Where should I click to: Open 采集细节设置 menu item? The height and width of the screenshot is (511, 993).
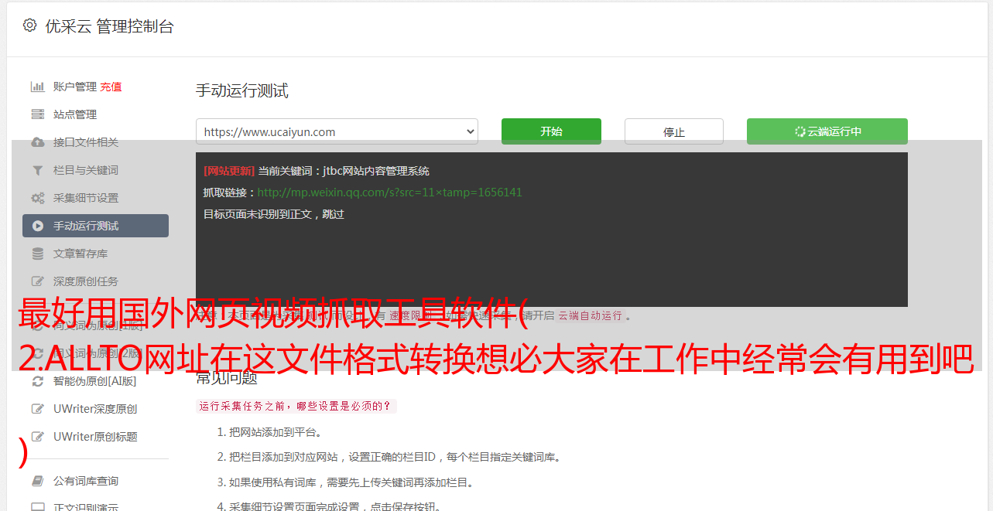(86, 198)
